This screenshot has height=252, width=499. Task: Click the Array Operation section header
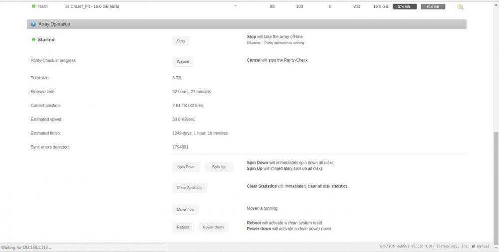[x=247, y=24]
